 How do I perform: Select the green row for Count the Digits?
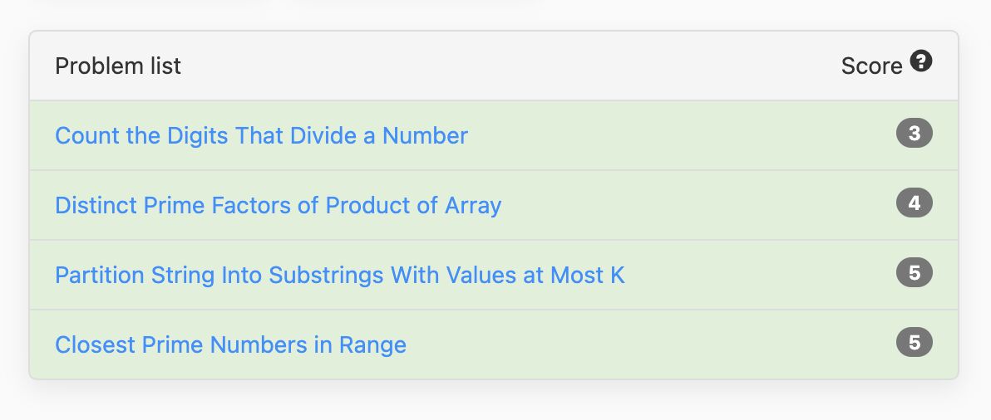(x=494, y=135)
